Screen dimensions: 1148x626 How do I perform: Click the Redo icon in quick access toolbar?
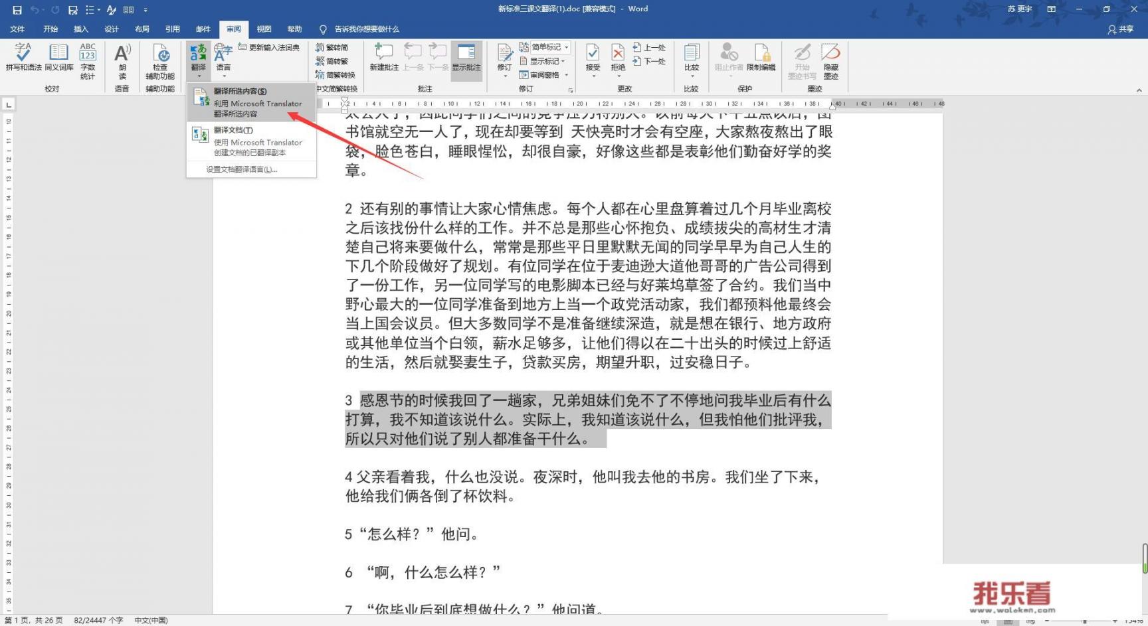54,9
